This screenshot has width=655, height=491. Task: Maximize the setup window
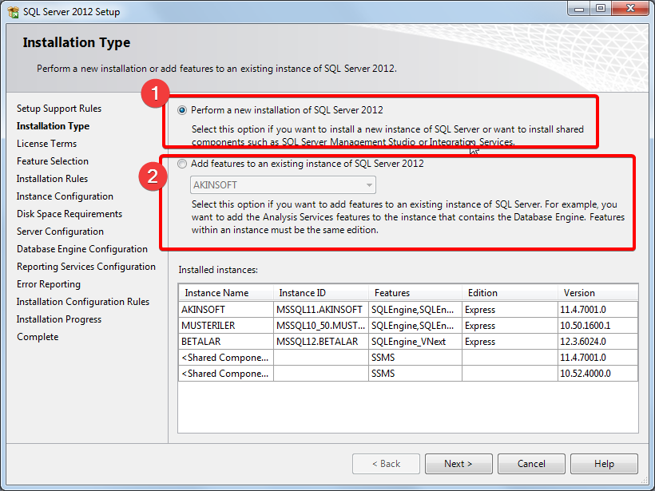[601, 9]
